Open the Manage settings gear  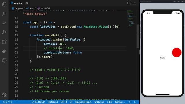[x=4, y=95]
